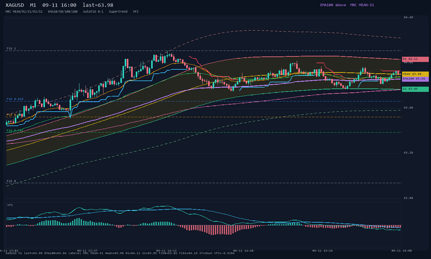Select the "MRC MEAN-S1" status in the header

[362, 5]
